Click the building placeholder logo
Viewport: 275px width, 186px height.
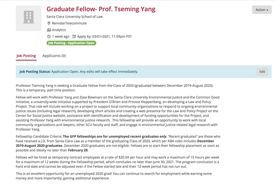coord(29,18)
